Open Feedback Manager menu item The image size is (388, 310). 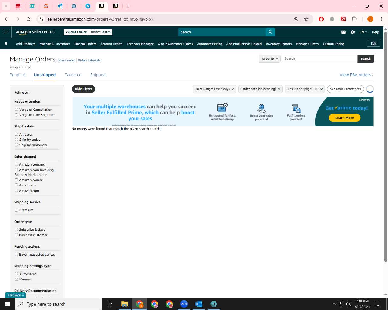140,44
